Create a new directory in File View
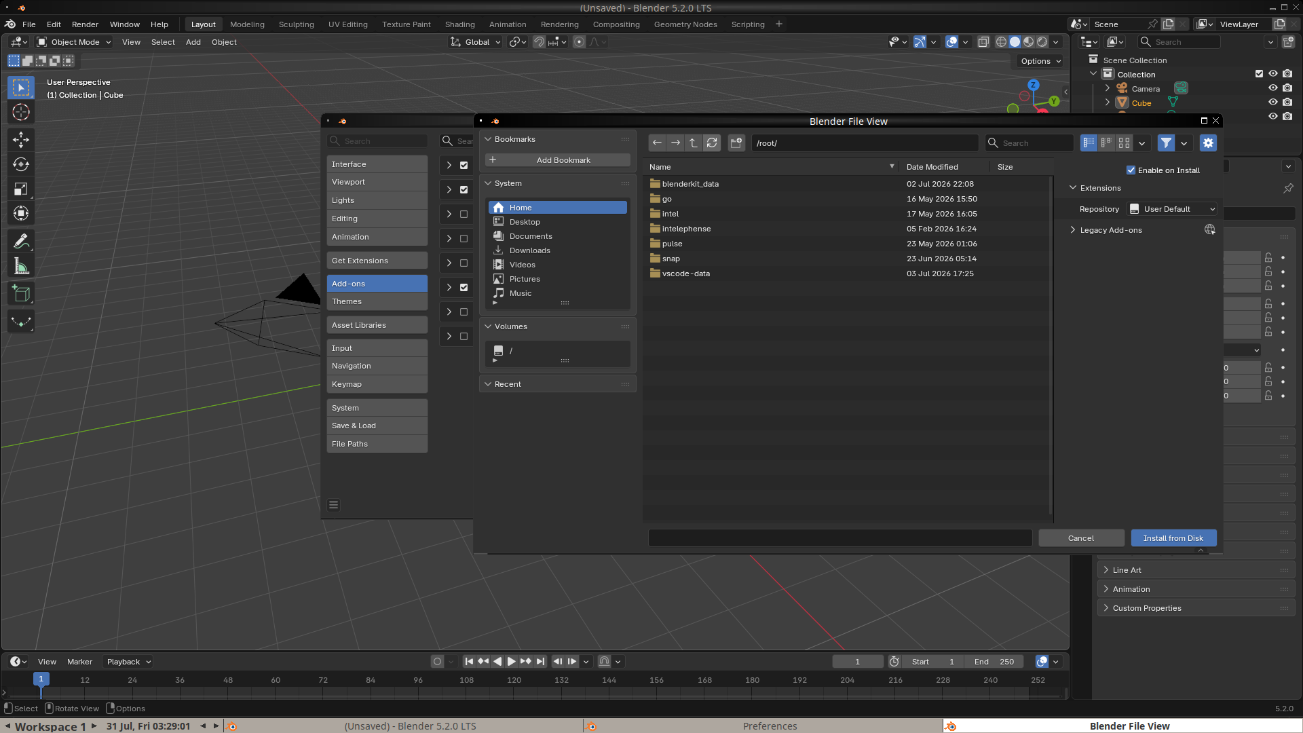1303x733 pixels. [x=736, y=143]
